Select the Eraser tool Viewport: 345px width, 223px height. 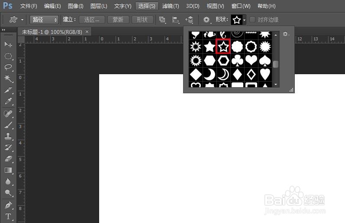8,159
